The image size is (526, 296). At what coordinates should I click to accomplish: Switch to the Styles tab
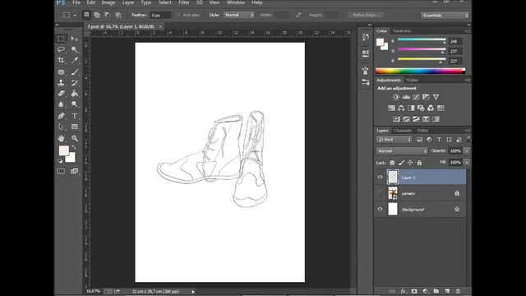click(x=412, y=81)
